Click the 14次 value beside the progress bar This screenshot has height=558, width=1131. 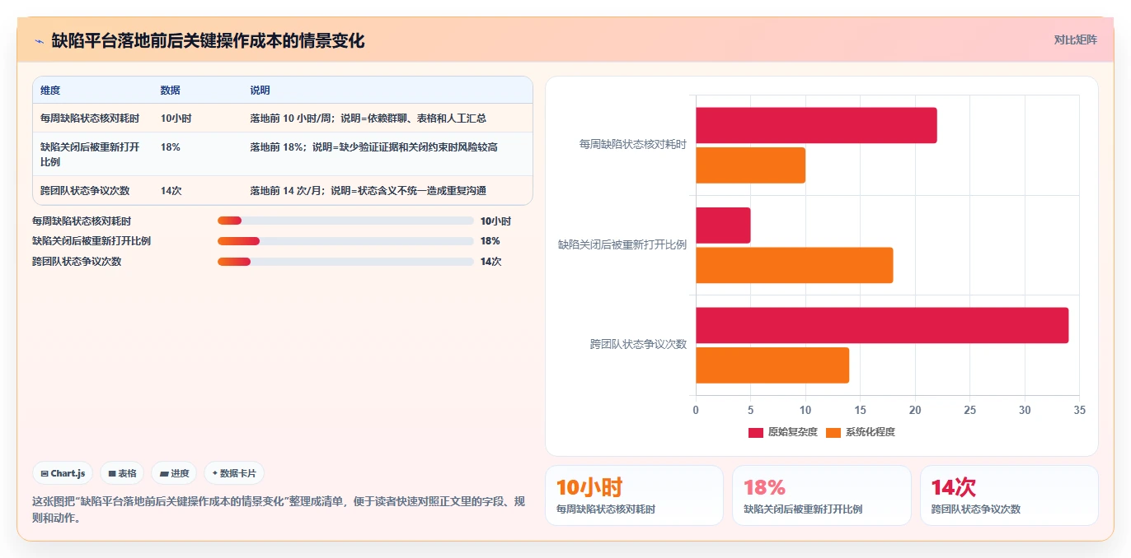[491, 262]
